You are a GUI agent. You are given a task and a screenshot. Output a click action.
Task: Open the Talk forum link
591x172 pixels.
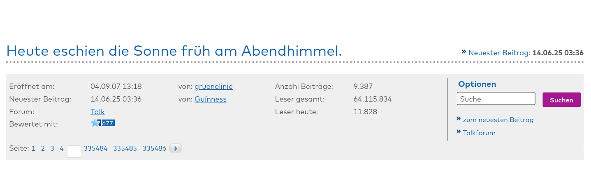click(x=97, y=112)
